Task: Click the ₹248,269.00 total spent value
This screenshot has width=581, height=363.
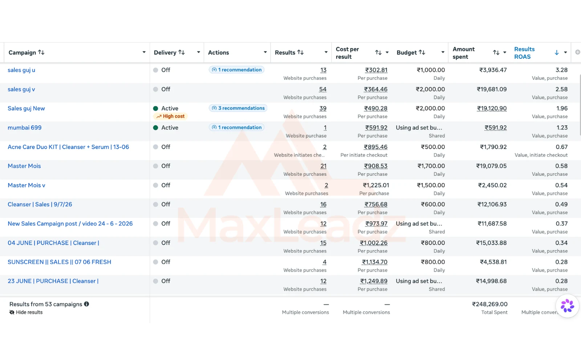Action: tap(490, 304)
